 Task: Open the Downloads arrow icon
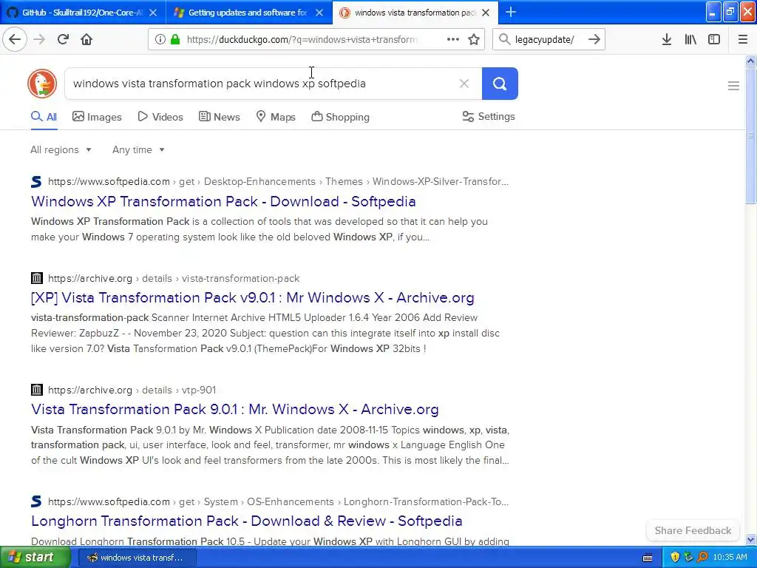pyautogui.click(x=667, y=39)
